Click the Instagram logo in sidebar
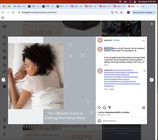This screenshot has height=140, width=158. point(4,27)
